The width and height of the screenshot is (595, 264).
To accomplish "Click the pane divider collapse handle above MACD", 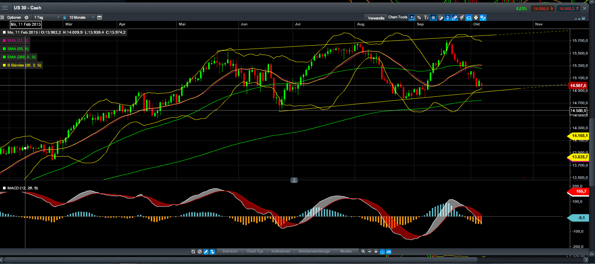I will pyautogui.click(x=294, y=180).
